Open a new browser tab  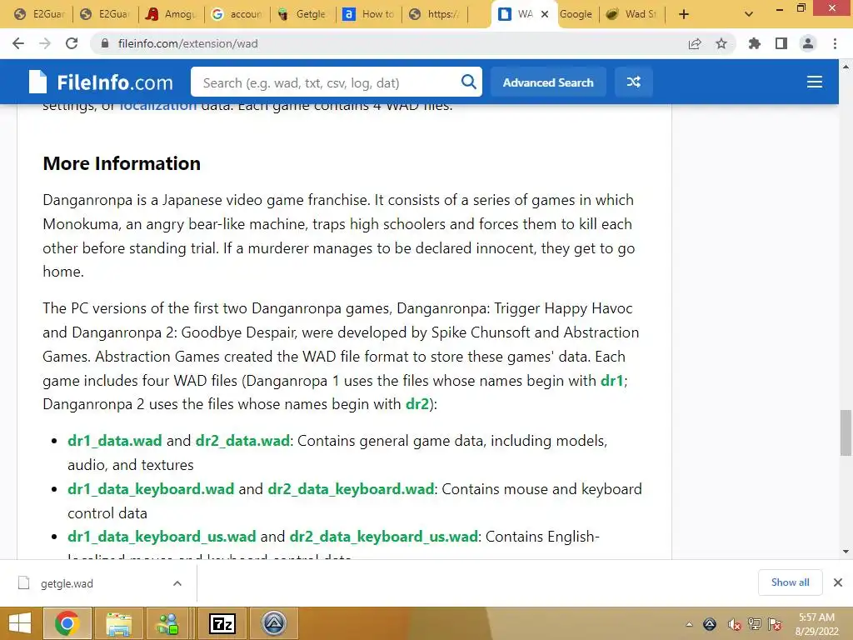click(684, 14)
